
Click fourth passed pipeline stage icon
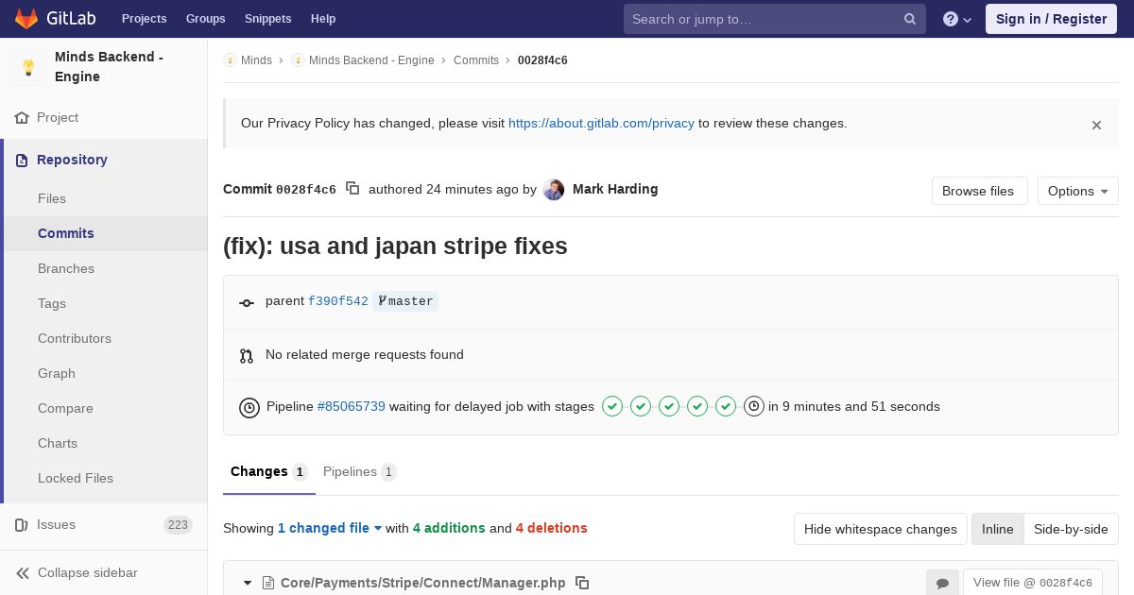tap(697, 406)
